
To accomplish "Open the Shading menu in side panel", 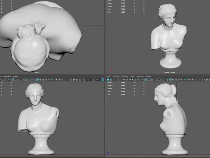I will pos(115,76).
